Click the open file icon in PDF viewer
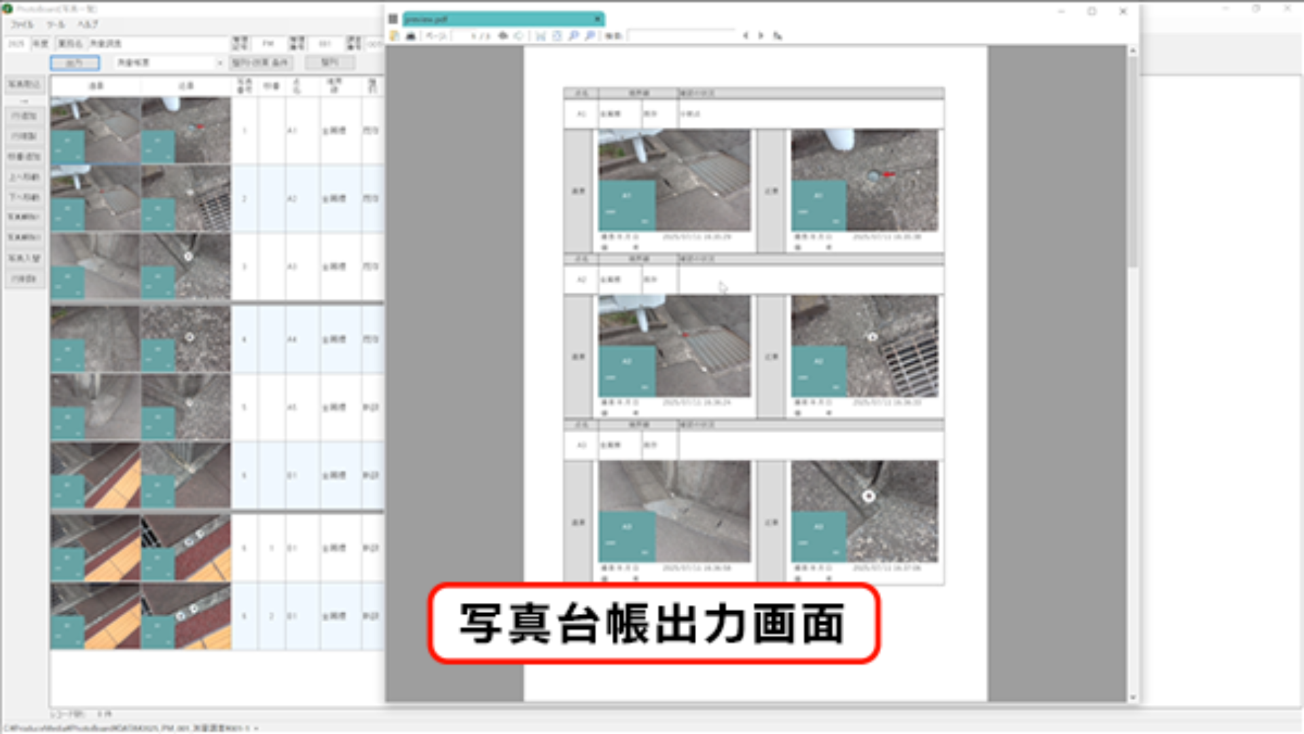 click(x=395, y=36)
